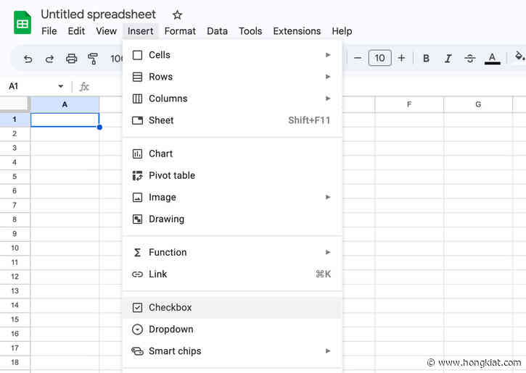Viewport: 526px width, 373px height.
Task: Open the Text color picker
Action: [492, 59]
